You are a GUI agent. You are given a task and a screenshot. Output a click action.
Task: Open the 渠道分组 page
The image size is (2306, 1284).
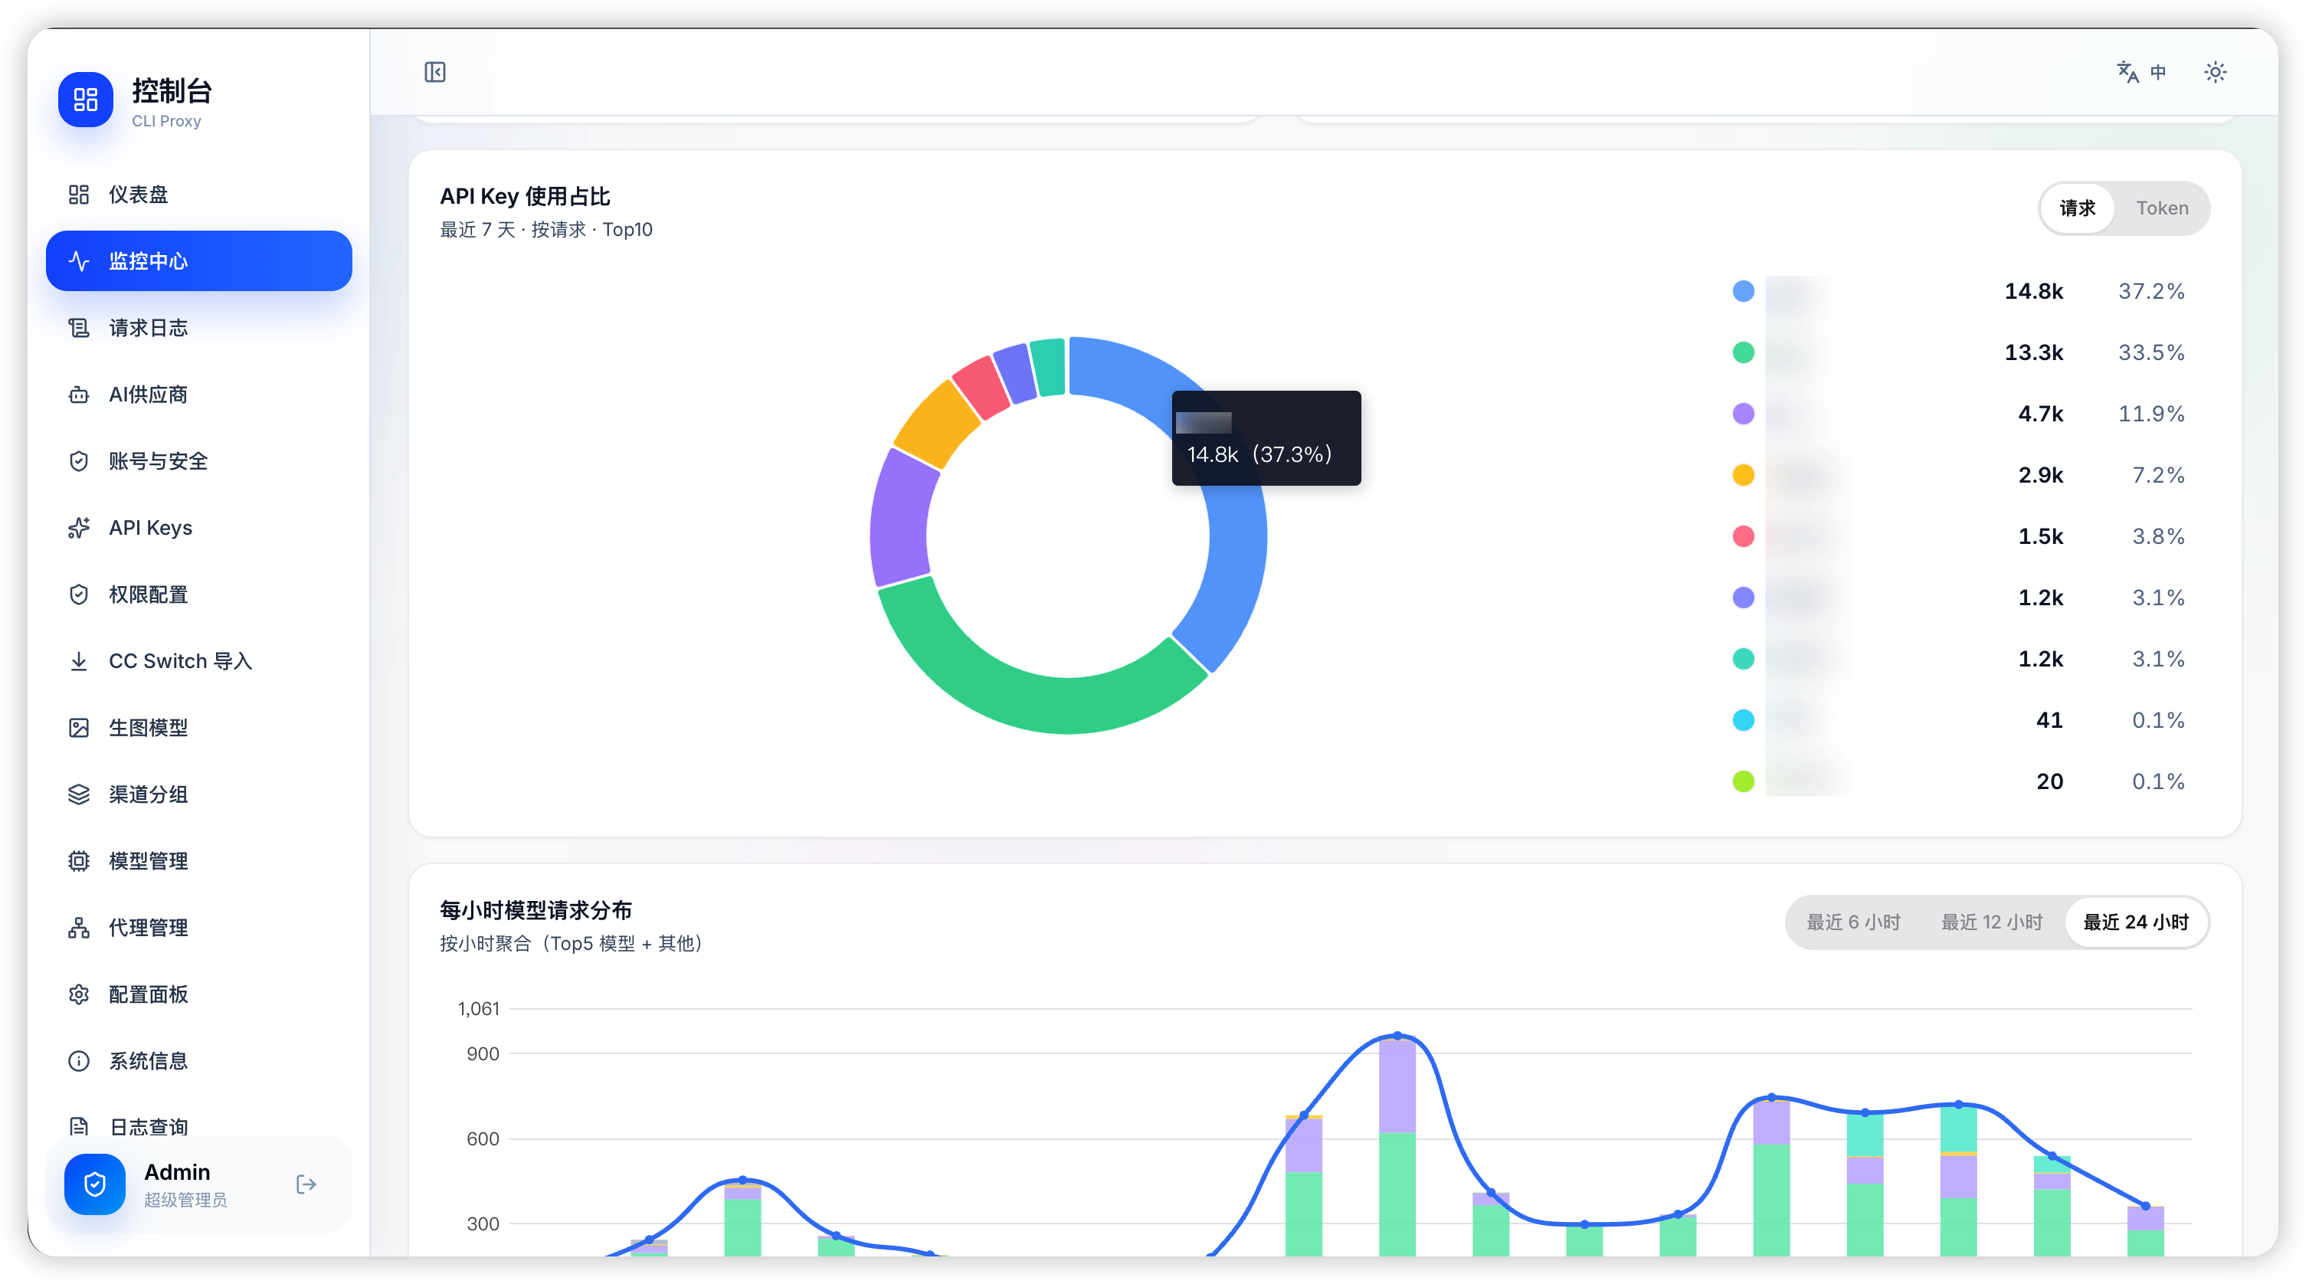(198, 794)
